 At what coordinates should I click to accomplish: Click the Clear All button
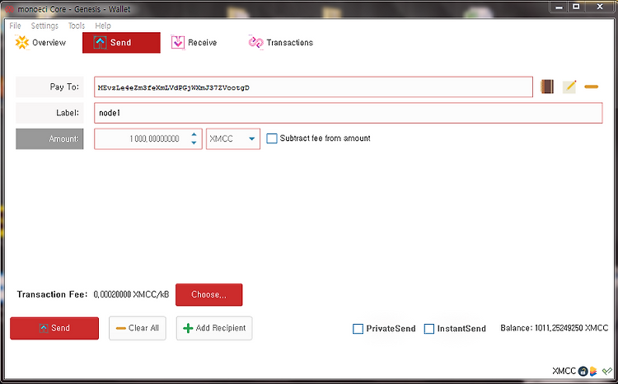[138, 328]
